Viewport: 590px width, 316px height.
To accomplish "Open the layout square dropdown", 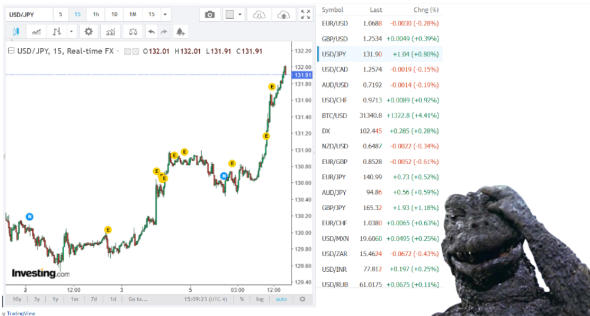I will point(233,15).
